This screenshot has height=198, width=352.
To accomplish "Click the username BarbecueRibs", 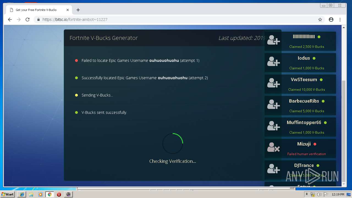I will click(304, 101).
